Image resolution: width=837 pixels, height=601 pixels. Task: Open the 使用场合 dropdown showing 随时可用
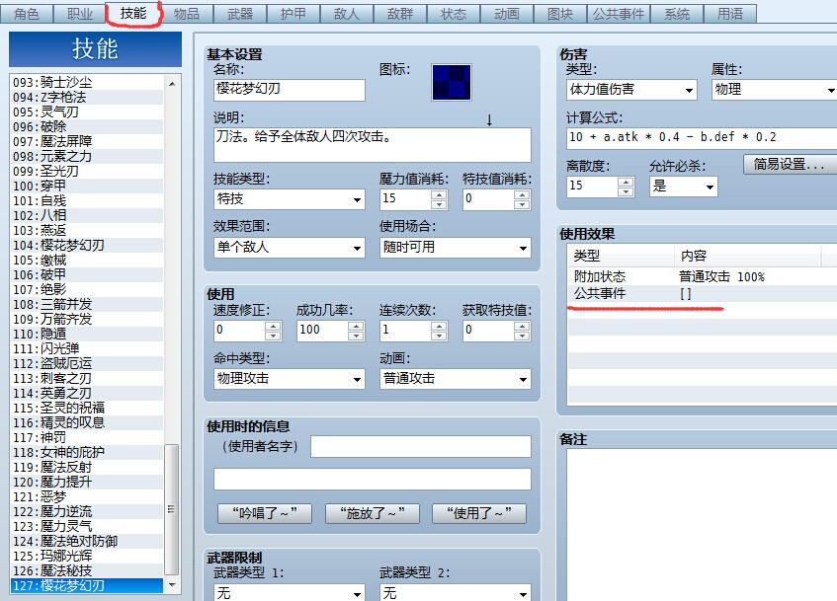pyautogui.click(x=456, y=248)
